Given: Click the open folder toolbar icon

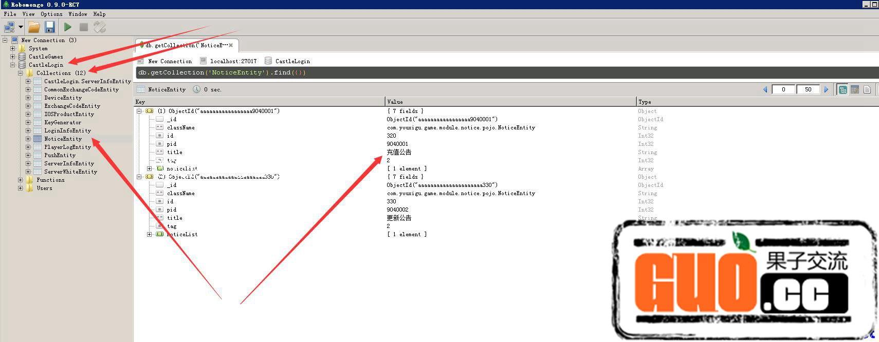Looking at the screenshot, I should point(34,27).
